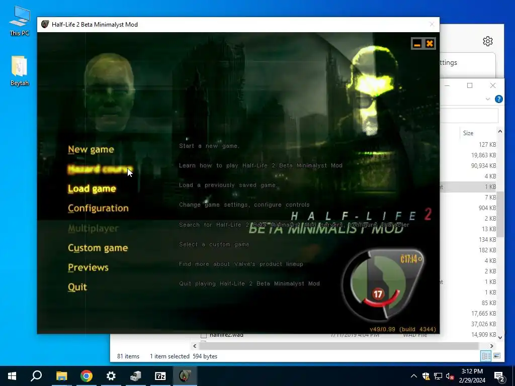Close the game with the orange X icon
This screenshot has width=515, height=386.
430,44
